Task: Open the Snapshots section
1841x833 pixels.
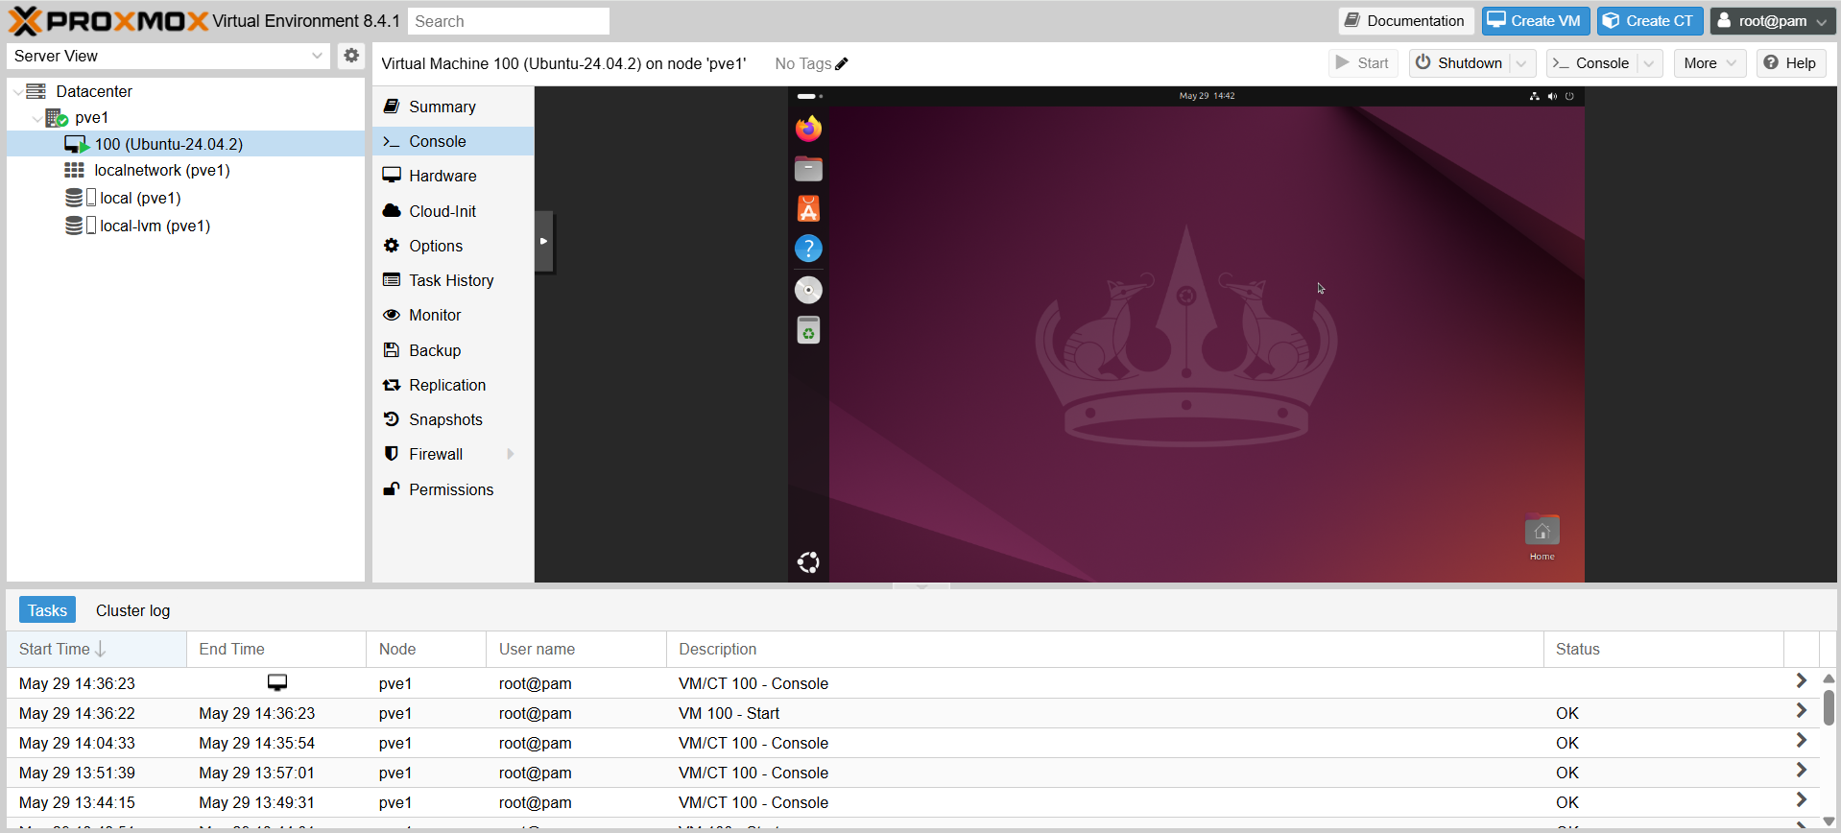Action: pos(453,419)
